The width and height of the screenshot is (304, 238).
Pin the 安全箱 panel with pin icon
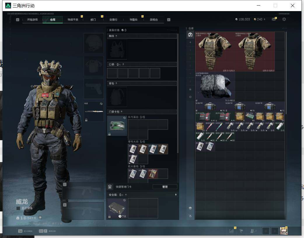[176, 195]
